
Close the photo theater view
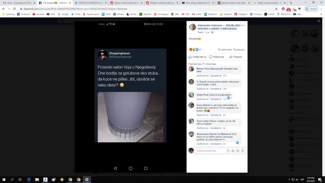tap(319, 21)
